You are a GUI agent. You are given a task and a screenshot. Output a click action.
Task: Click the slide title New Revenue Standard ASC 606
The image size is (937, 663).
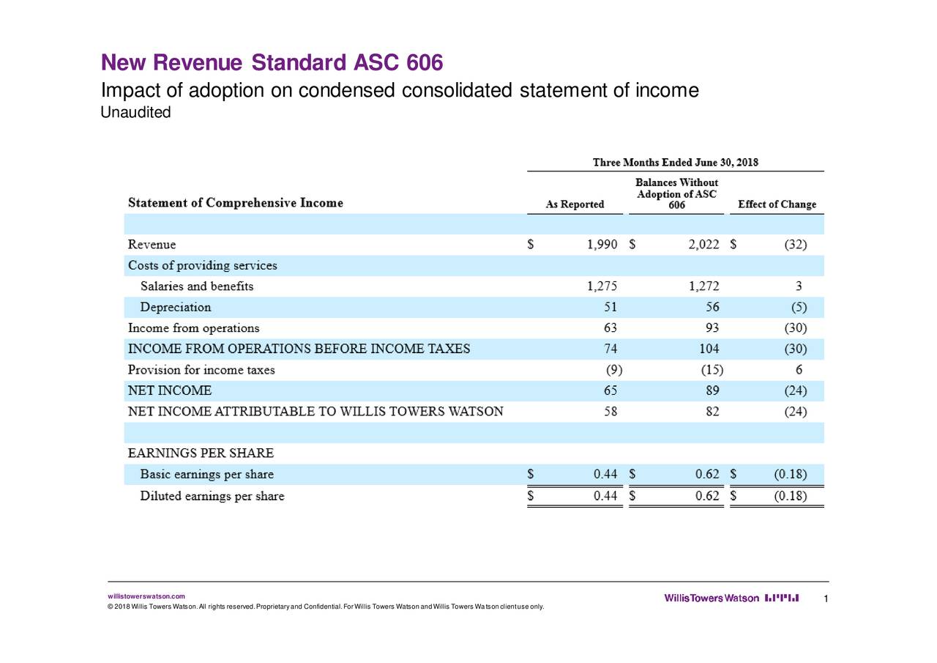pos(272,62)
